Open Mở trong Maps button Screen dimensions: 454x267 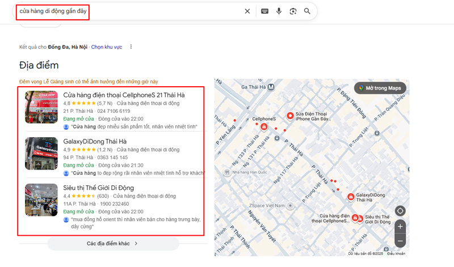pyautogui.click(x=379, y=88)
